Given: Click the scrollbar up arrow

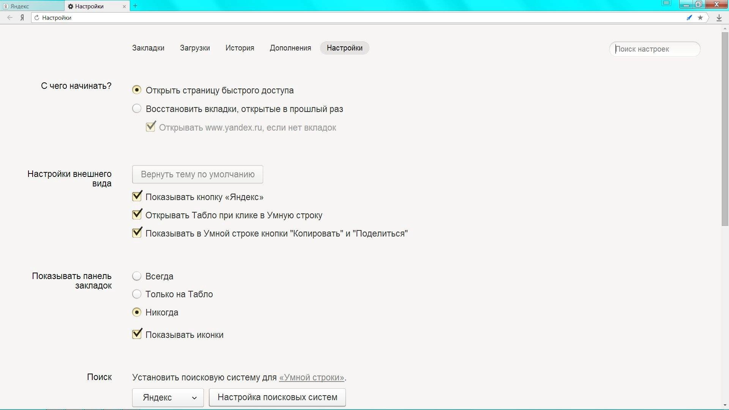Looking at the screenshot, I should pos(725,28).
